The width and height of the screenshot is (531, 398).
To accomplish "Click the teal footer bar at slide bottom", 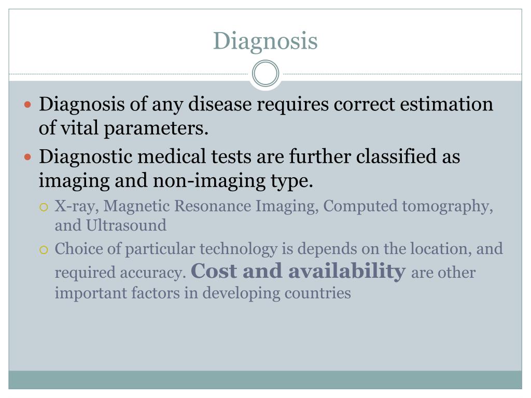I will click(x=265, y=380).
